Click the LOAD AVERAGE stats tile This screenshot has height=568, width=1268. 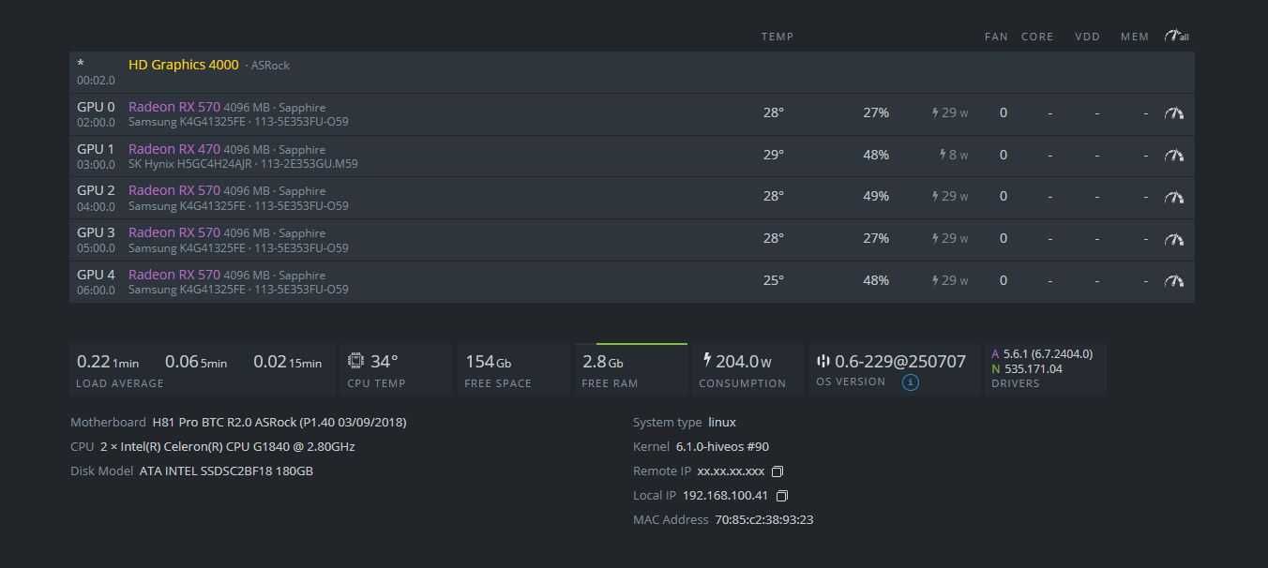[x=201, y=370]
